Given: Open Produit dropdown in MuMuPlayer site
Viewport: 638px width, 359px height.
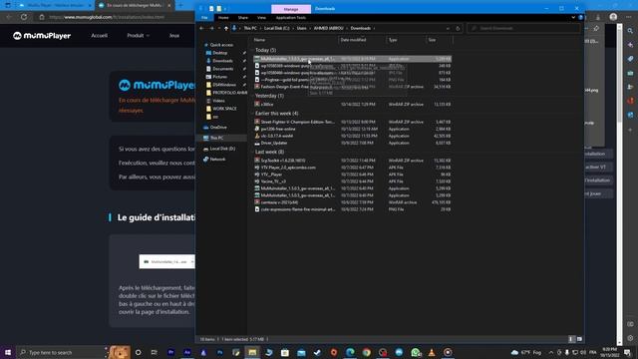Looking at the screenshot, I should coord(138,36).
